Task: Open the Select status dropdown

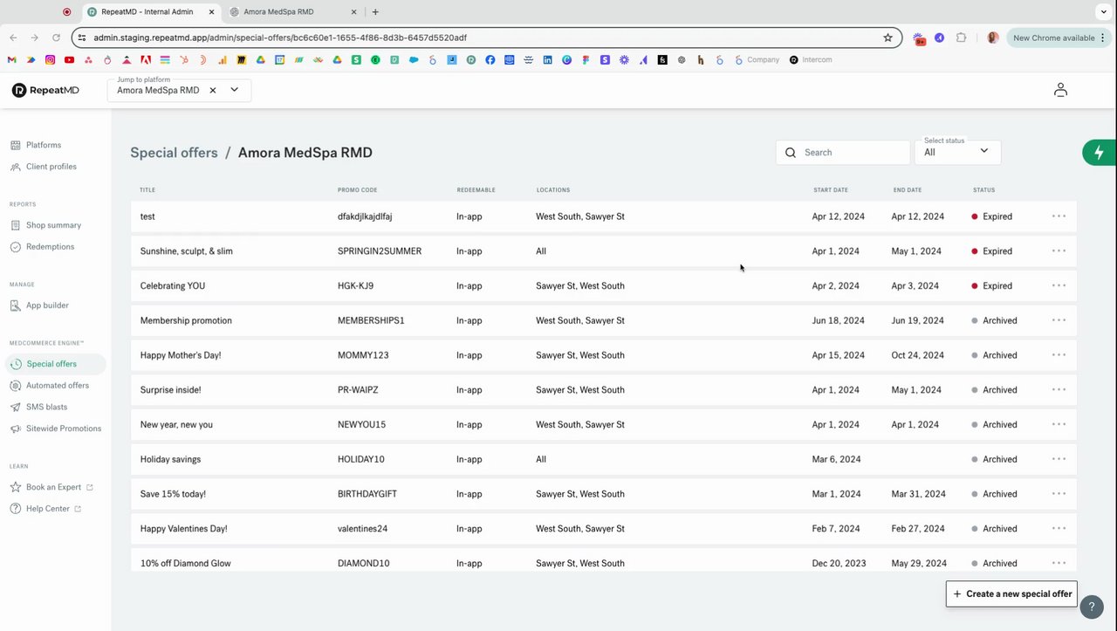Action: click(x=957, y=152)
